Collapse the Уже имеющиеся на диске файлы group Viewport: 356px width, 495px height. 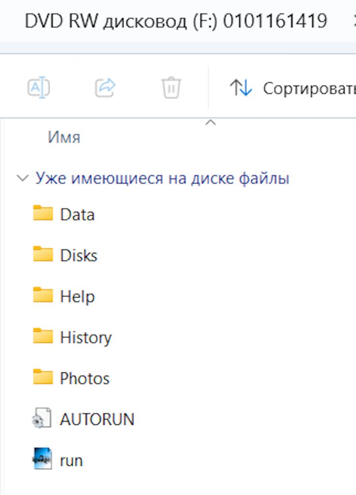[23, 178]
